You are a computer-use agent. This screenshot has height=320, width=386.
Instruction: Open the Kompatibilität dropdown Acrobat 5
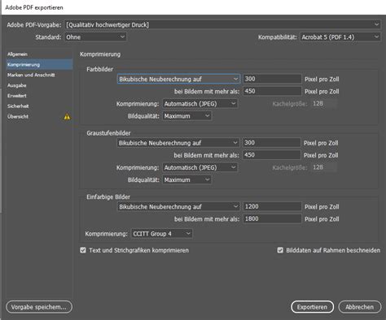pos(340,37)
